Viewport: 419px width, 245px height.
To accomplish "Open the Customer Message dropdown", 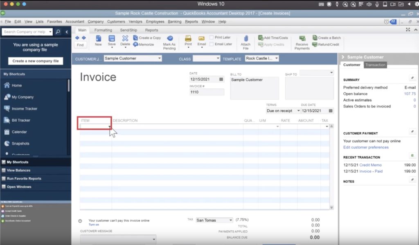I will click(154, 239).
